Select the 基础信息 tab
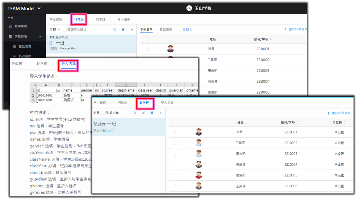Viewport: 358px width, 201px height. pyautogui.click(x=166, y=29)
